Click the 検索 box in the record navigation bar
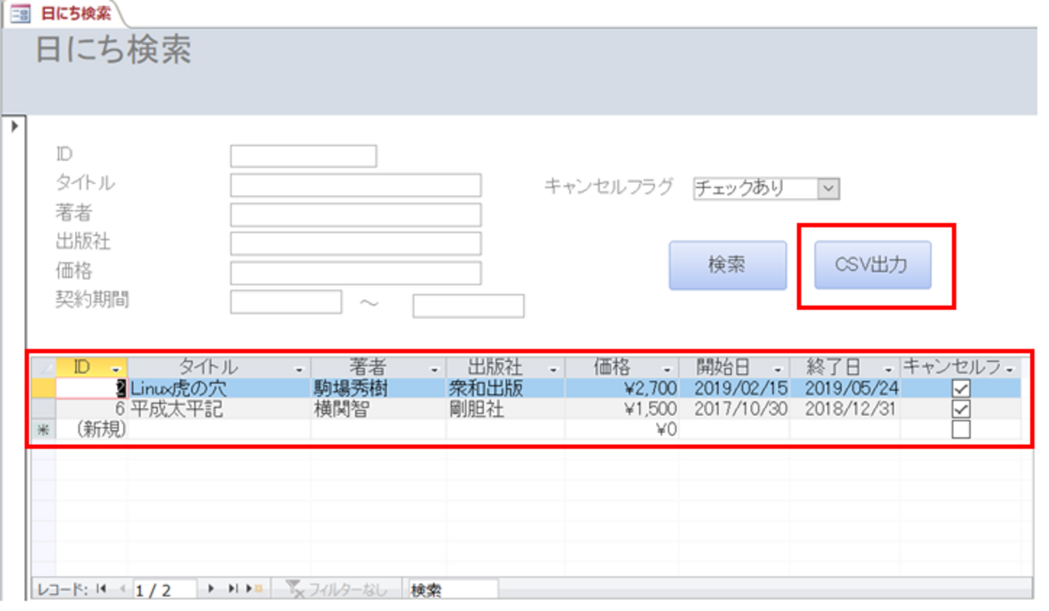This screenshot has height=611, width=1049. [453, 589]
